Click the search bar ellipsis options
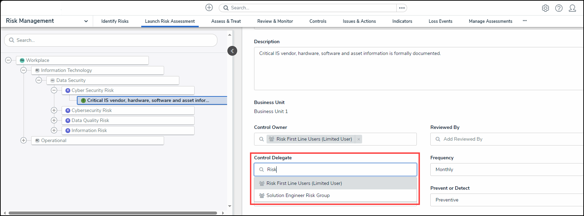 click(x=402, y=8)
